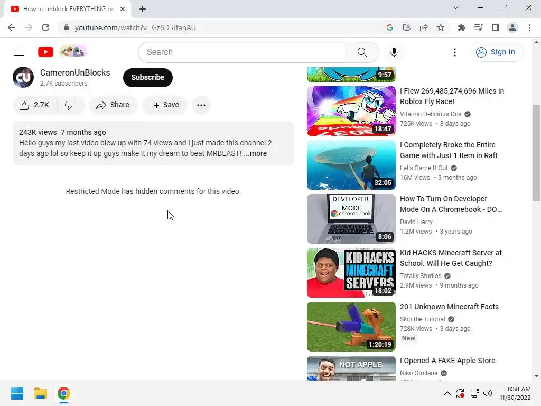The height and width of the screenshot is (406, 541).
Task: Open Kid Hacks Minecraft Servers thumbnail
Action: click(x=351, y=272)
